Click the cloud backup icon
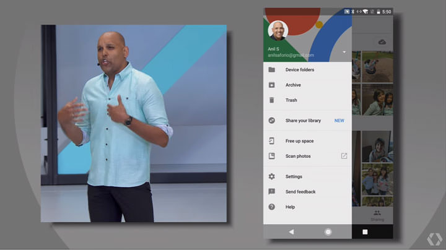The image size is (446, 250). click(382, 42)
